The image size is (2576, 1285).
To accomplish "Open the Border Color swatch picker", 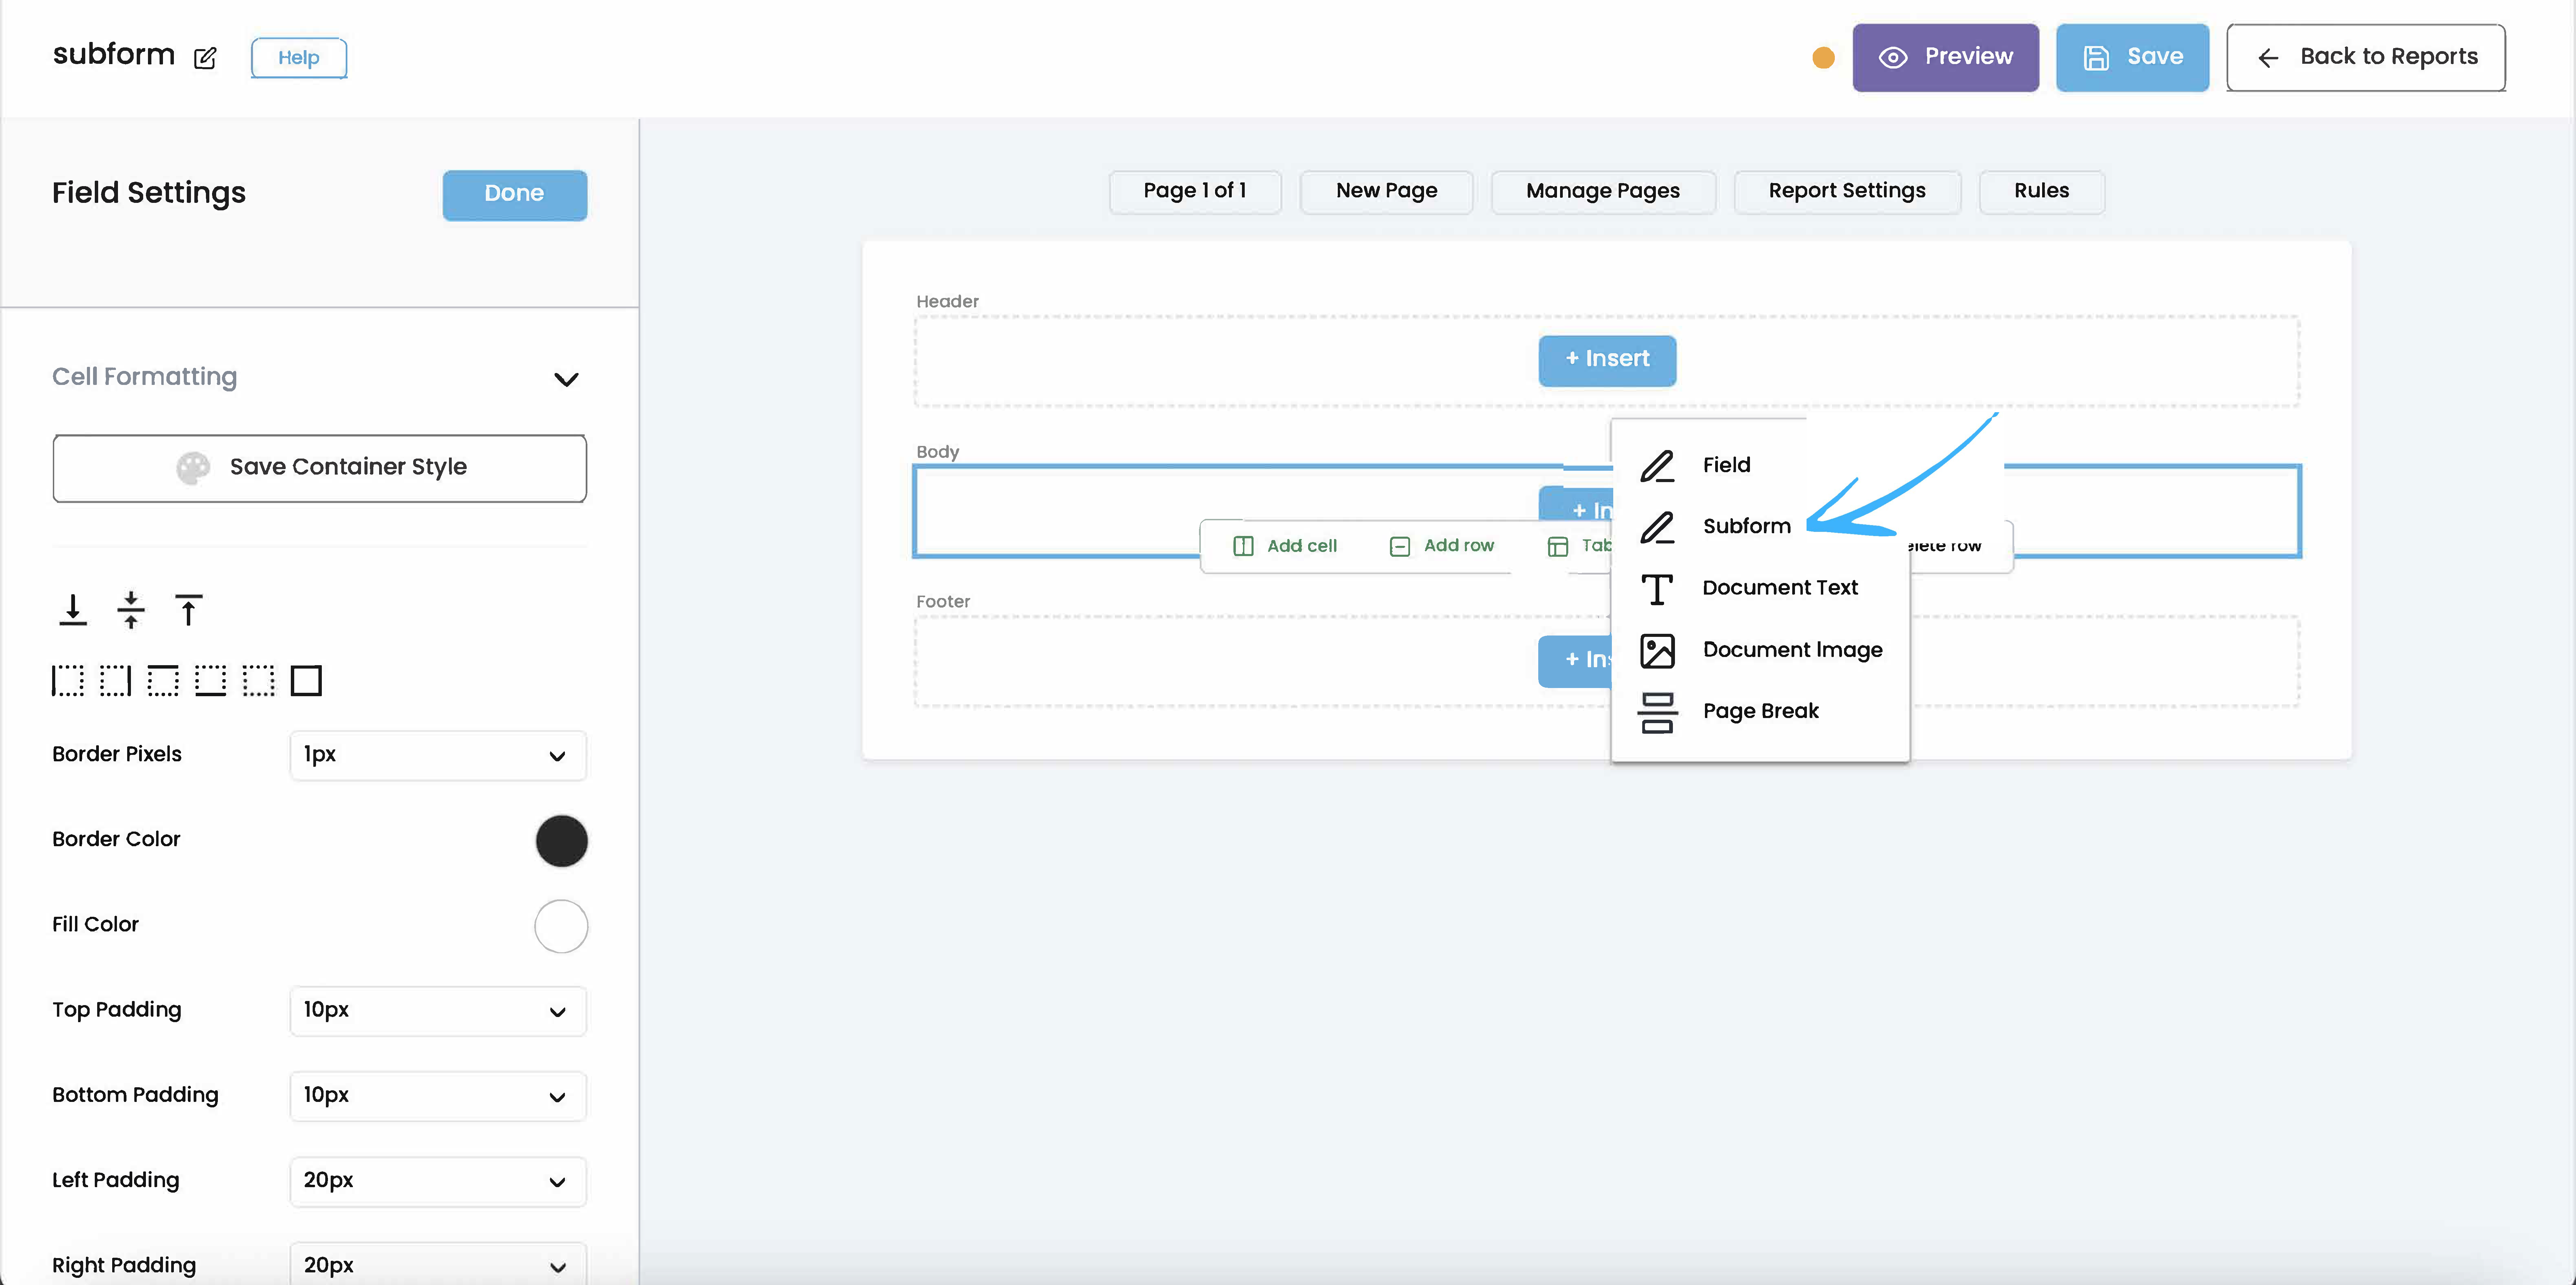I will pyautogui.click(x=562, y=840).
